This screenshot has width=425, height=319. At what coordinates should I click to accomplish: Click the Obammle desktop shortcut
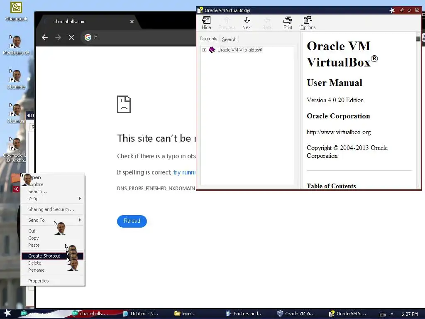(16, 79)
